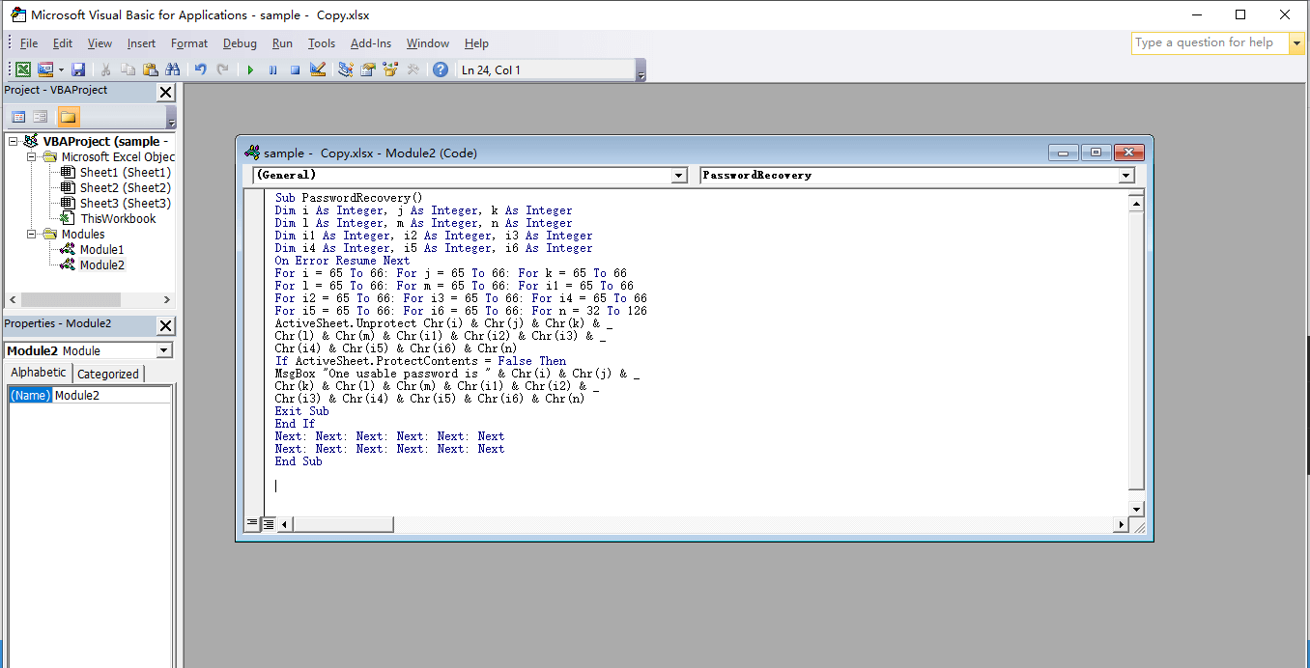Open the help question box dropdown arrow
This screenshot has height=668, width=1310.
(1296, 42)
